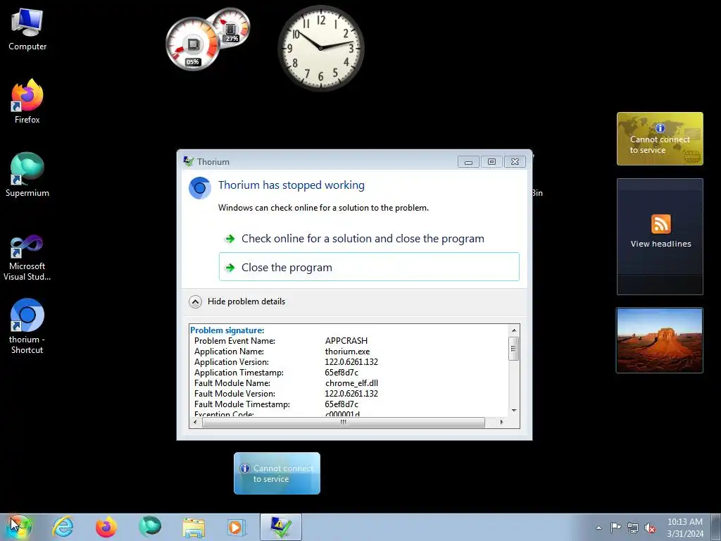Click the blue Cannot connect to service gadget
The image size is (721, 541).
pos(277,473)
